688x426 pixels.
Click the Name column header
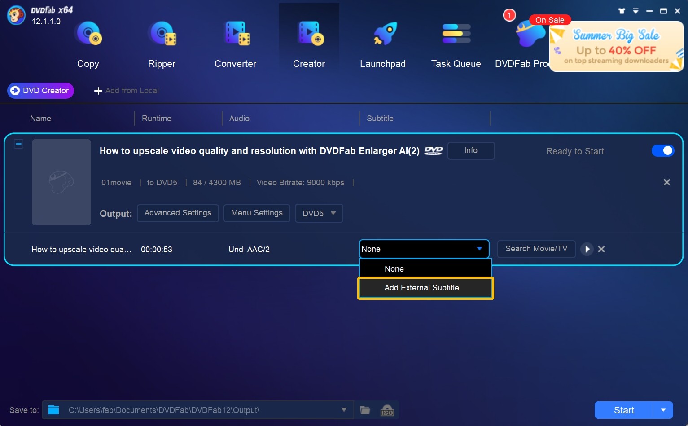40,119
